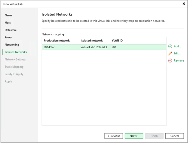The image size is (188, 143).
Task: Open the Name wizard step
Action: pyautogui.click(x=8, y=15)
